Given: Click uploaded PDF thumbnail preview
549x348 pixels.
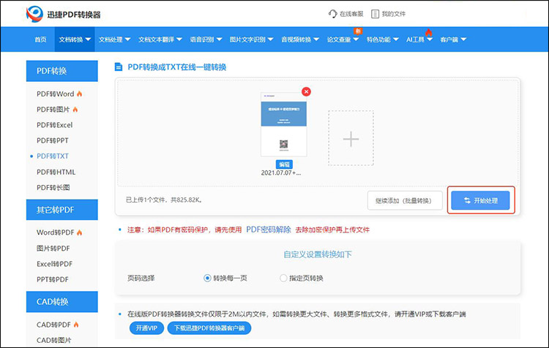Looking at the screenshot, I should click(x=284, y=124).
